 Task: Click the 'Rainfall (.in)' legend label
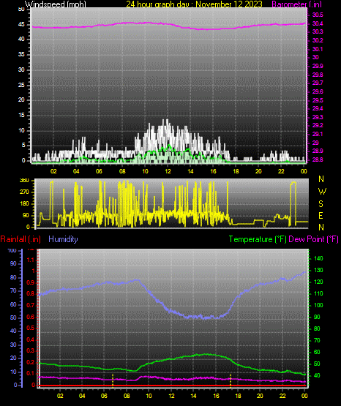point(20,239)
